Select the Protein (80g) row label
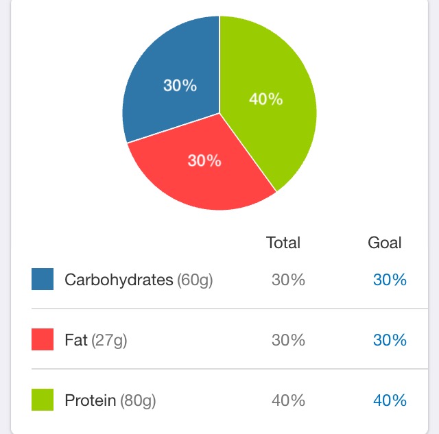This screenshot has width=439, height=434. pos(110,400)
